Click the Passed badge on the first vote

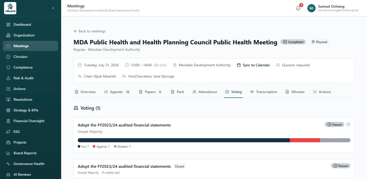tap(334, 124)
